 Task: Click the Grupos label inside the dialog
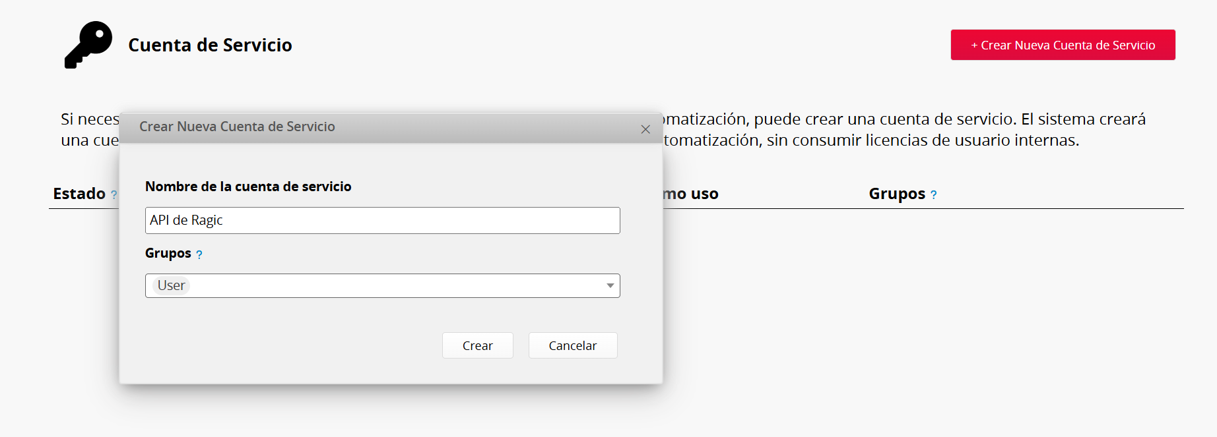tap(168, 253)
